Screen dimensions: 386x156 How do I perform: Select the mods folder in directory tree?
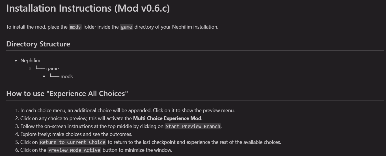click(66, 76)
